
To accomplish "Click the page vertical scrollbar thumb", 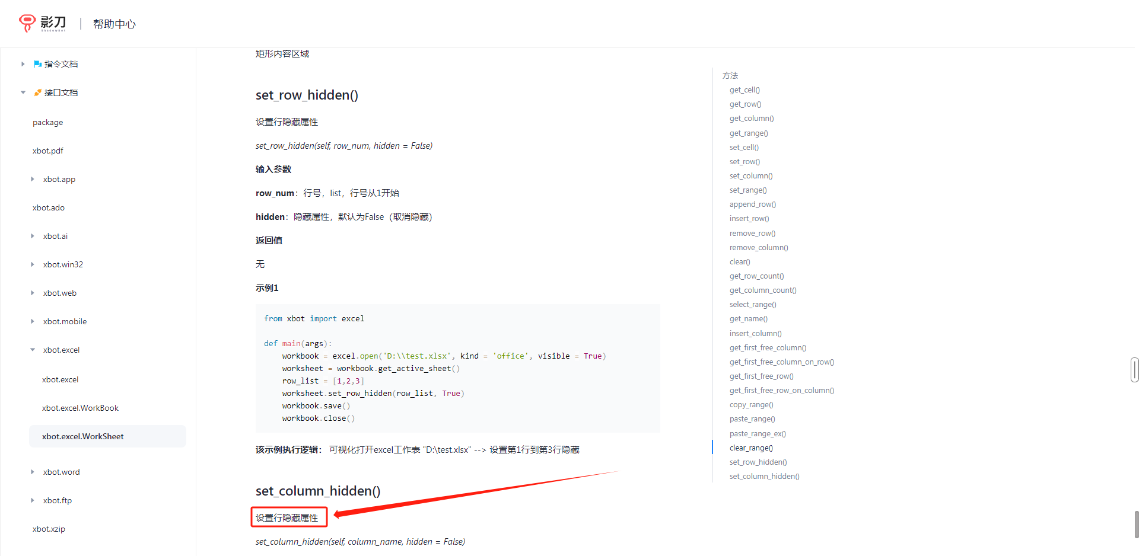I will (1136, 524).
